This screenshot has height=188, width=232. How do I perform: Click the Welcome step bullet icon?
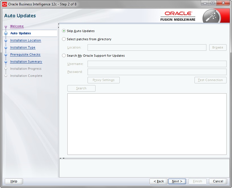tap(6, 26)
